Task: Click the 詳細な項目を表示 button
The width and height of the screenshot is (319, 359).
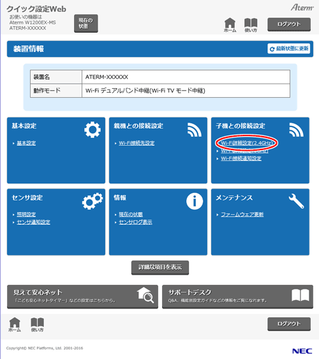Action: point(160,267)
